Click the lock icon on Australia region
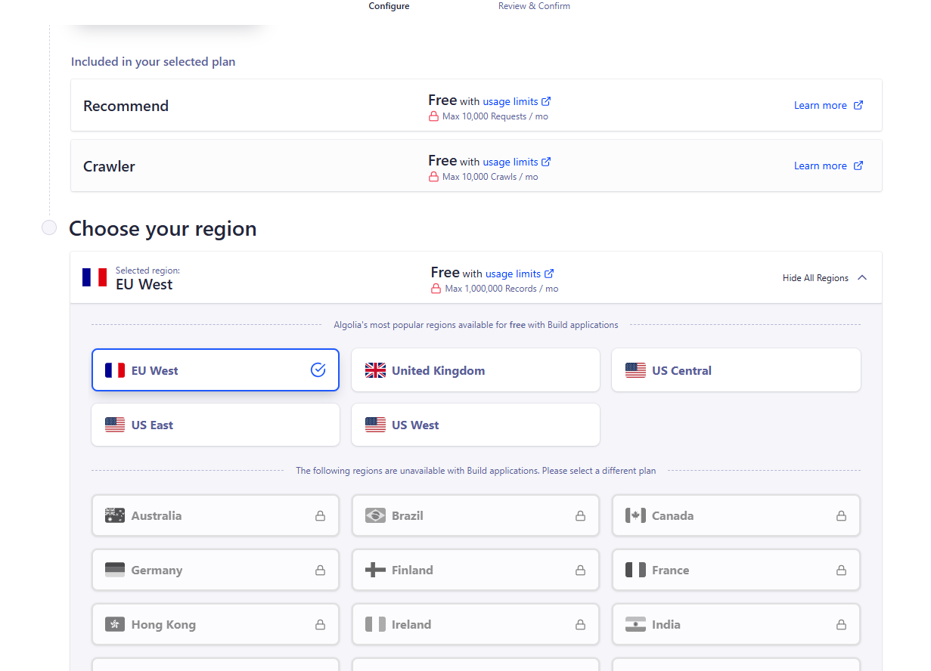 tap(320, 516)
